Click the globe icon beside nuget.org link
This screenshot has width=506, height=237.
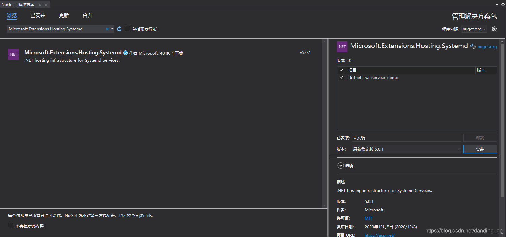coord(473,47)
